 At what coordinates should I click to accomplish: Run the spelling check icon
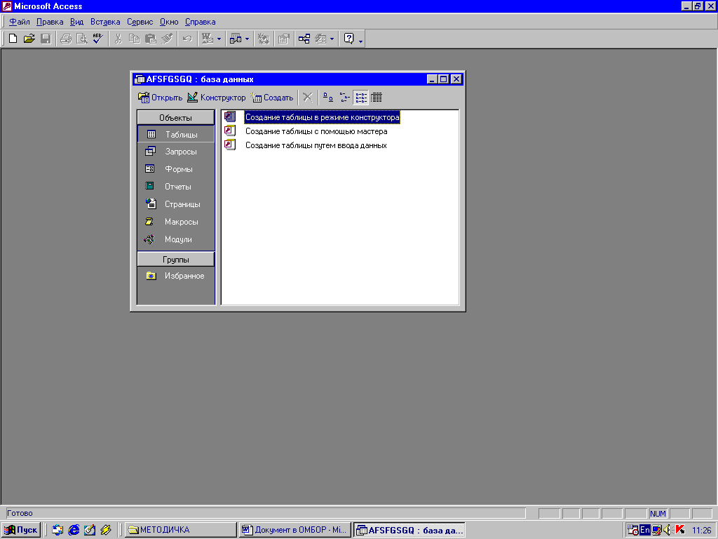98,39
